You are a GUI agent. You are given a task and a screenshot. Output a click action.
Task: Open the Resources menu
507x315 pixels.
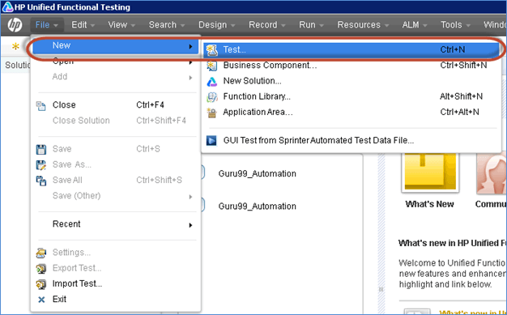pos(363,25)
